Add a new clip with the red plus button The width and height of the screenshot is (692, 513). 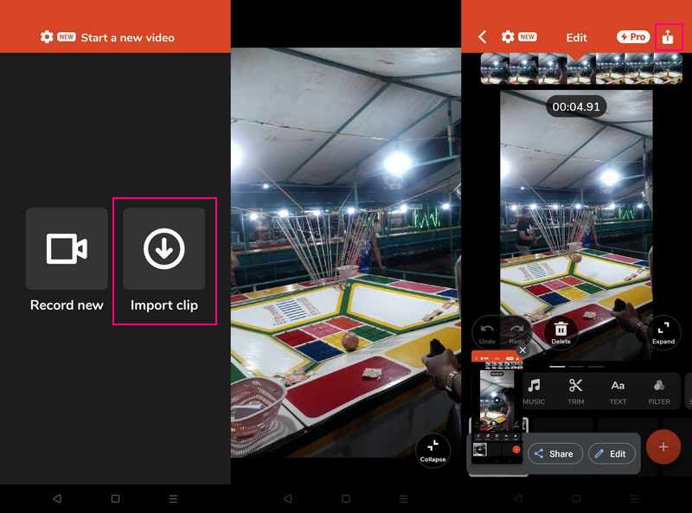663,447
